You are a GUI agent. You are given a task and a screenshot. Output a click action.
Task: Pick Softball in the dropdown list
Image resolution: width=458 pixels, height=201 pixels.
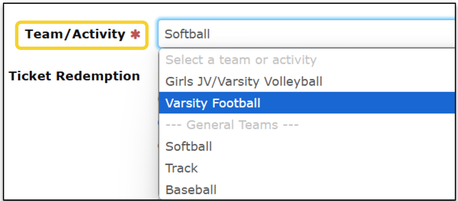[188, 146]
